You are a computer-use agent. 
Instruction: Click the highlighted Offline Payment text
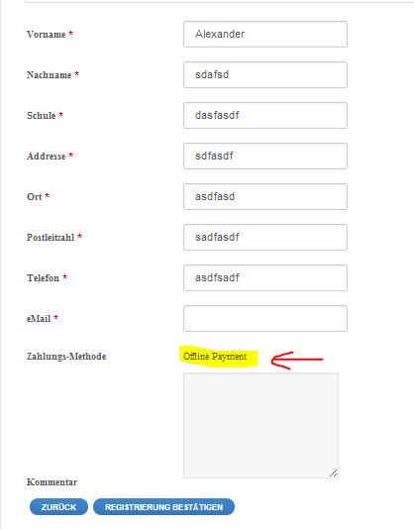(215, 357)
